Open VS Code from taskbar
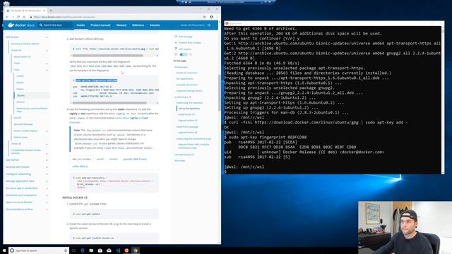 118,250
